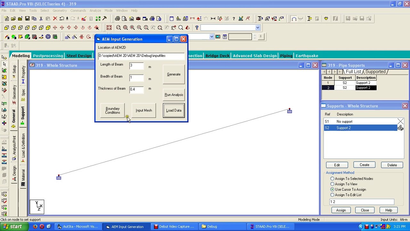Click the lowercase f formula icon
Viewport: 410px width, 231px height.
point(335,19)
